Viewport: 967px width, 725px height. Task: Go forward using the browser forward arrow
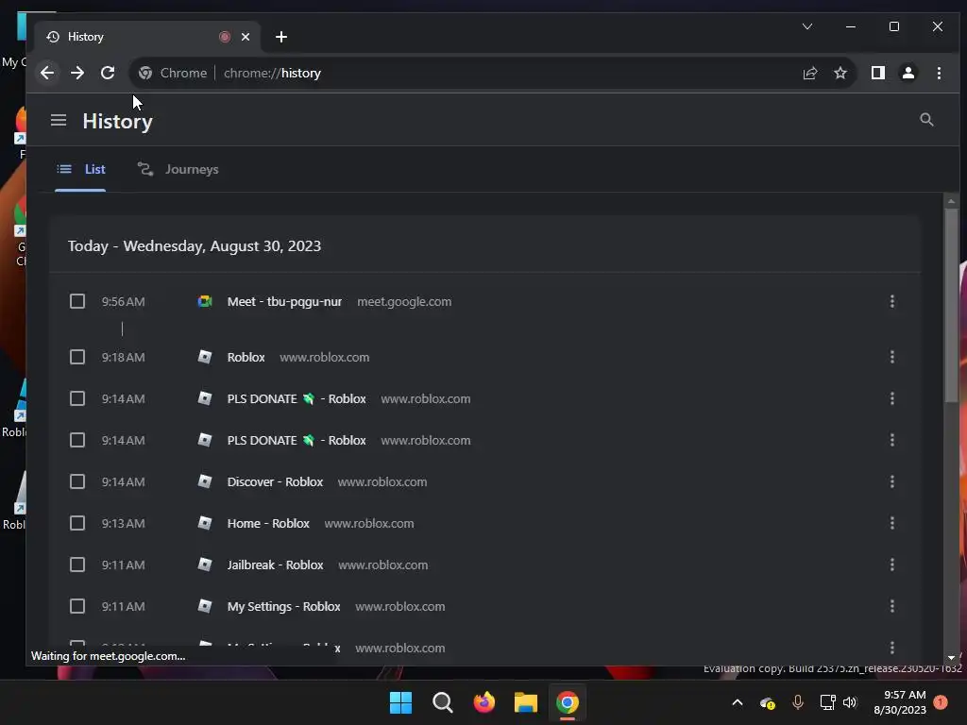[x=77, y=73]
